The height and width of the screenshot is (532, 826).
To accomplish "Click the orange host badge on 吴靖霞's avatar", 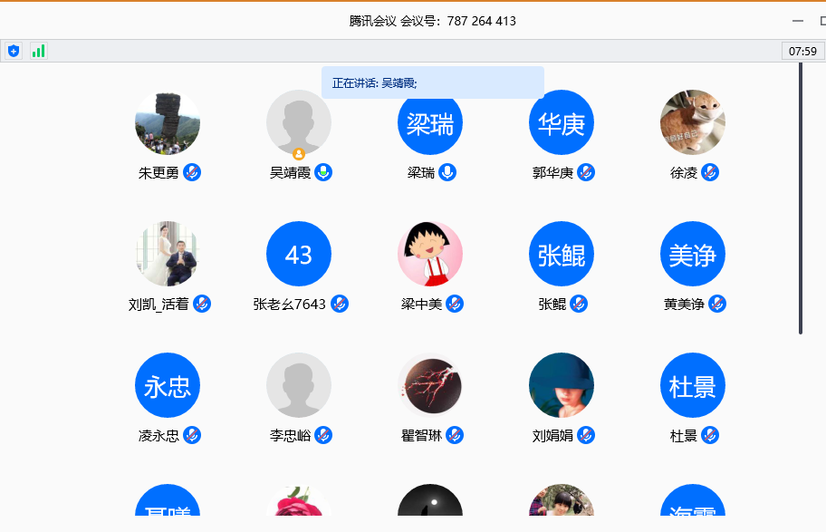I will [x=299, y=154].
